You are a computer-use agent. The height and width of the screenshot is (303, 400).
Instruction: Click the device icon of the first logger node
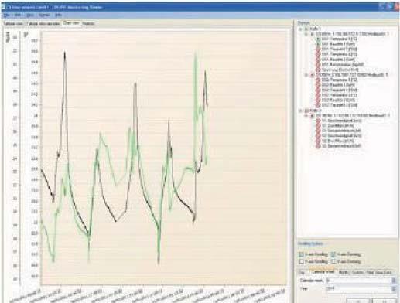tap(312, 34)
